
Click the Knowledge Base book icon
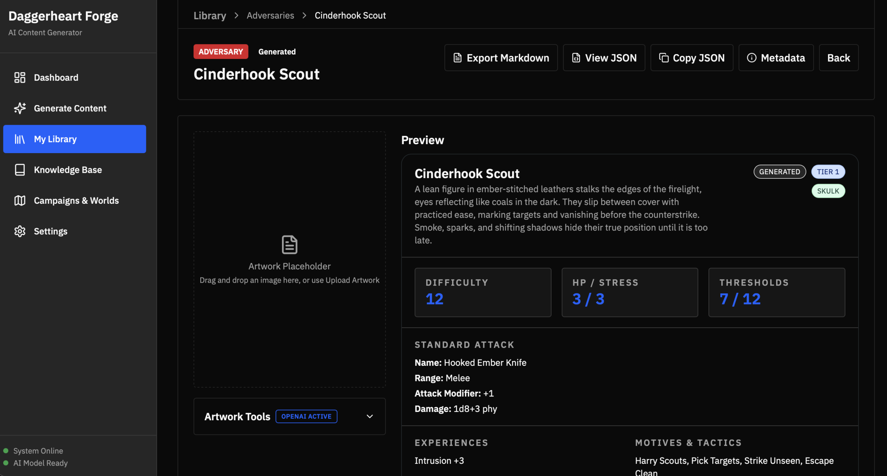[20, 170]
